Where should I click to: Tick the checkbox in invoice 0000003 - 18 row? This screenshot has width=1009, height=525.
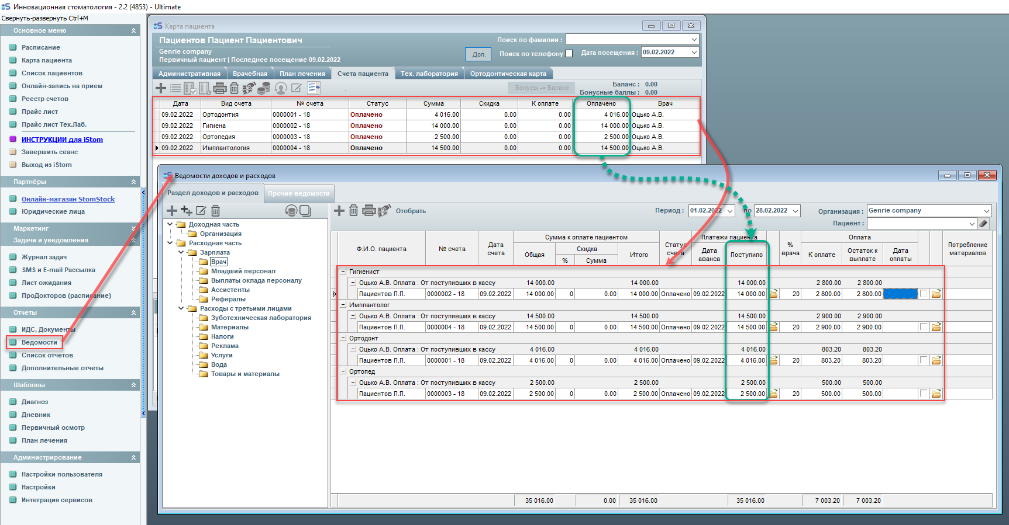coord(924,394)
